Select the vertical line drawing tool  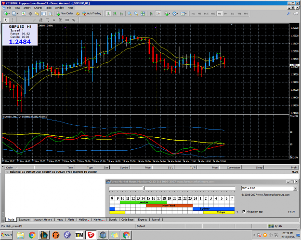(21, 20)
